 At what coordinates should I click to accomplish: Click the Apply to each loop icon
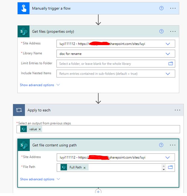pos(19,110)
